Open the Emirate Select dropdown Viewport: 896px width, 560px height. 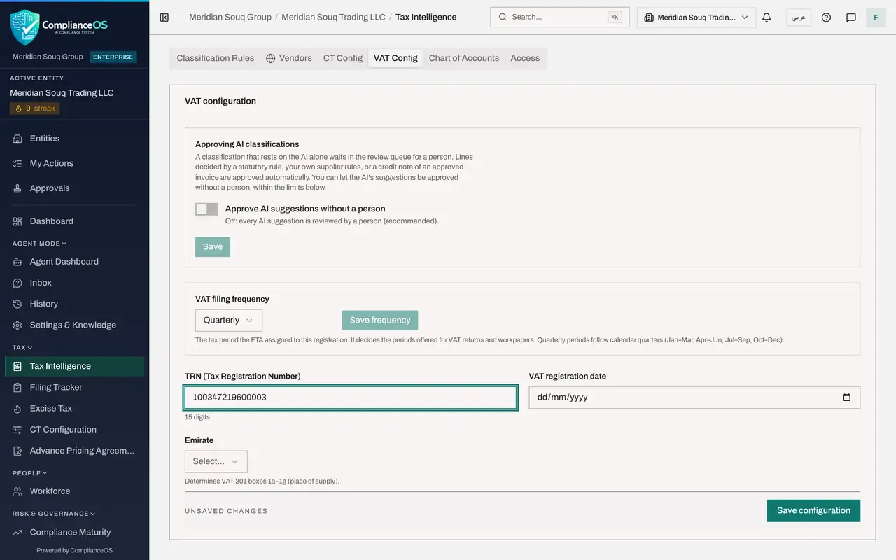pos(216,461)
